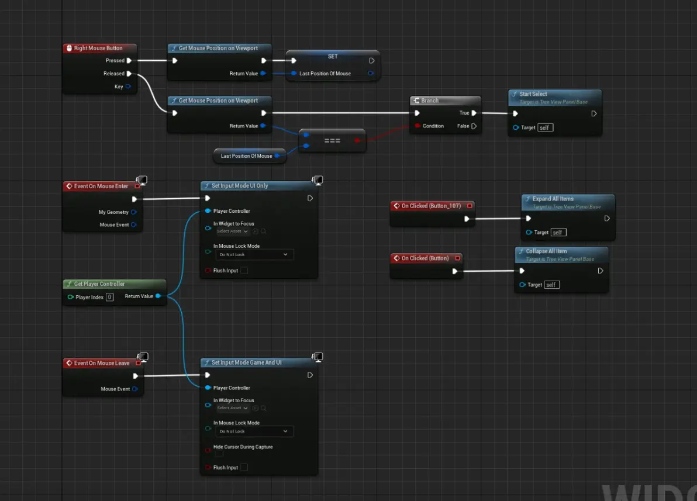
Task: Select the SET node title
Action: 333,57
